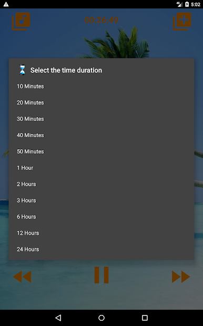Open the music library icon

click(21, 21)
